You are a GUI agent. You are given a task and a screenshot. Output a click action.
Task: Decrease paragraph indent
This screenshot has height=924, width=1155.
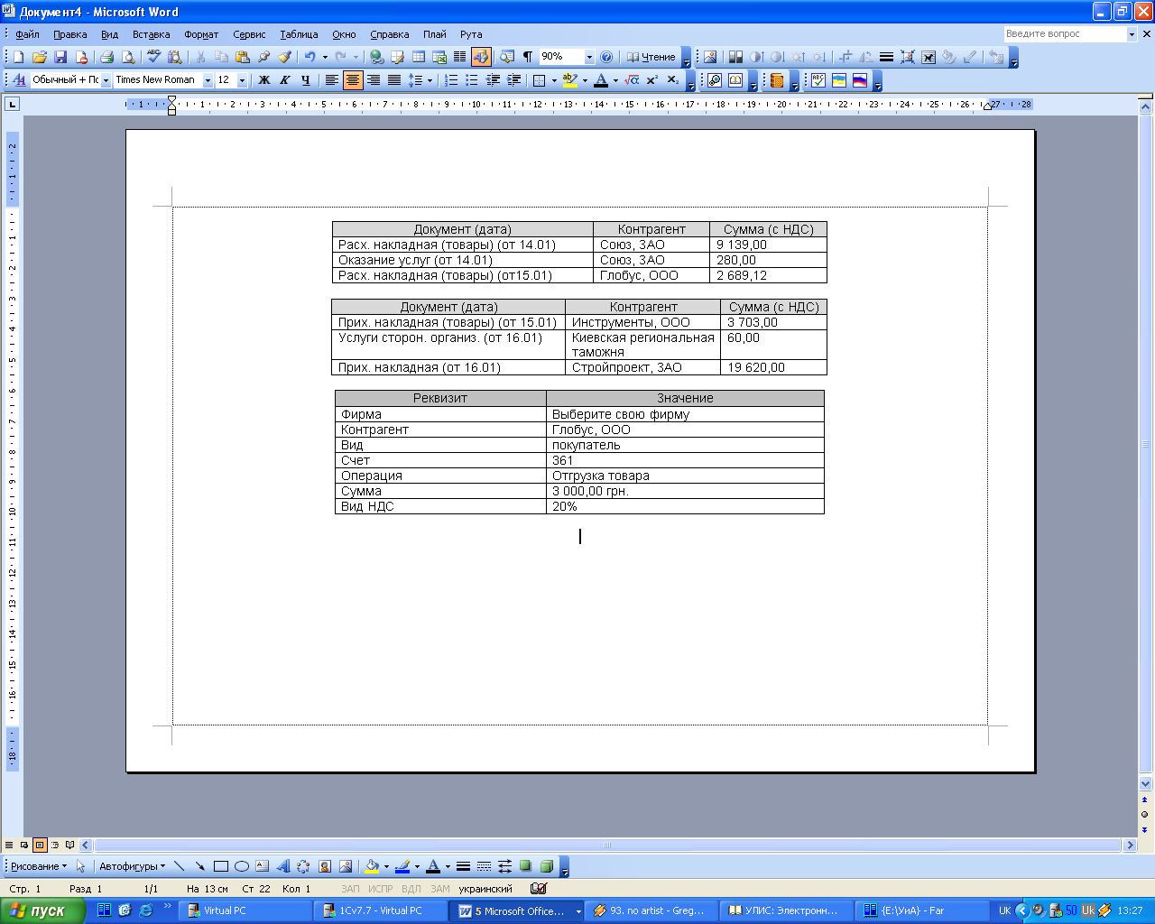493,80
